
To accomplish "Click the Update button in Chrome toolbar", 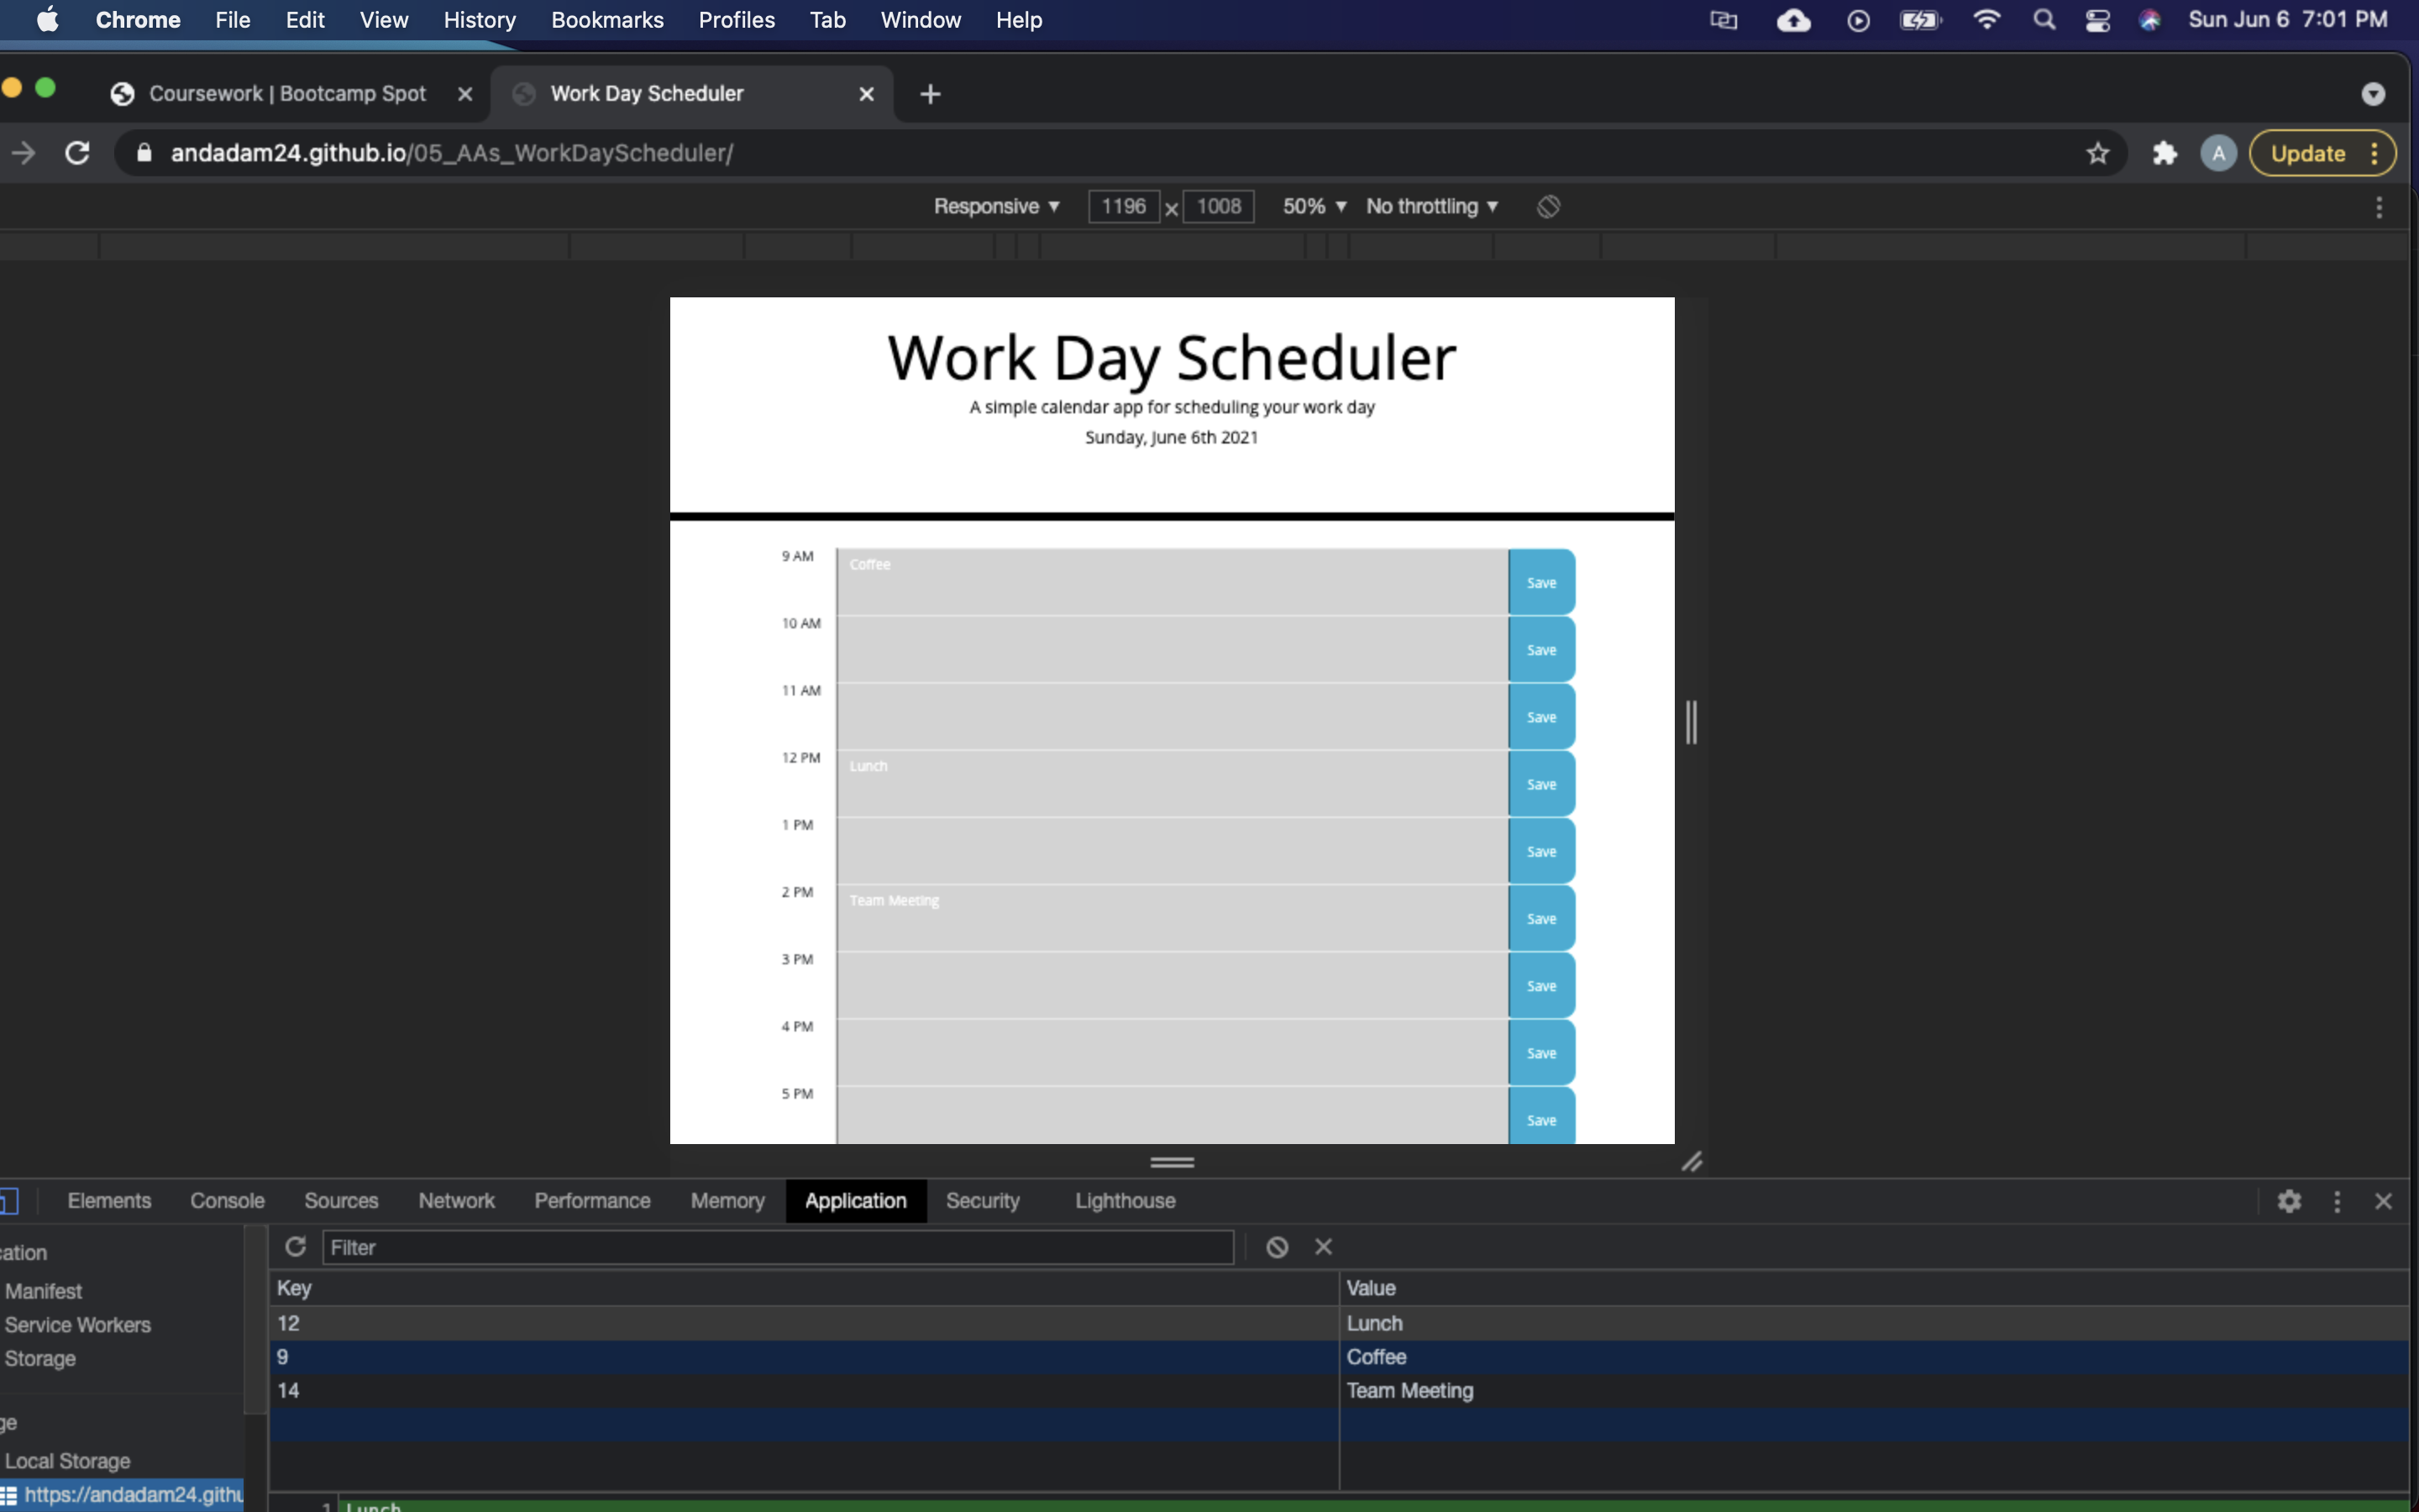I will coord(2307,153).
